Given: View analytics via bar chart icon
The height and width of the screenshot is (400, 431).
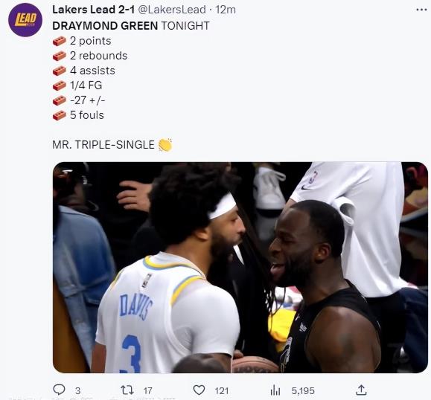Looking at the screenshot, I should (x=275, y=390).
